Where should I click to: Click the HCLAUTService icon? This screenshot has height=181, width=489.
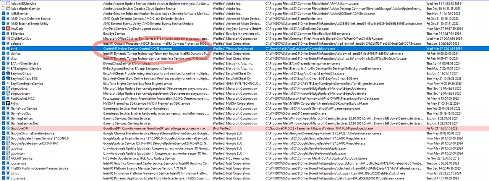8,158
